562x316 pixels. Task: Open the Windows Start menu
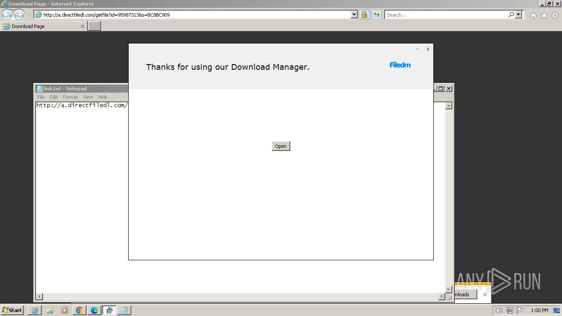point(12,310)
